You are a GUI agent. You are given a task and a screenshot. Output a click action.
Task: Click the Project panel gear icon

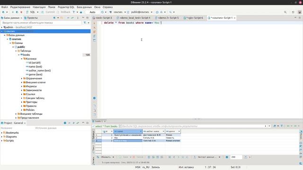coord(65,123)
